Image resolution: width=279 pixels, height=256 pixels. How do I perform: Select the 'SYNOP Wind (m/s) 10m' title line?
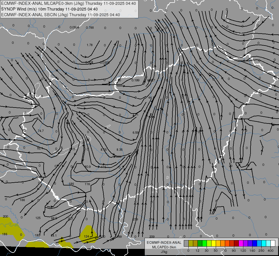point(49,9)
